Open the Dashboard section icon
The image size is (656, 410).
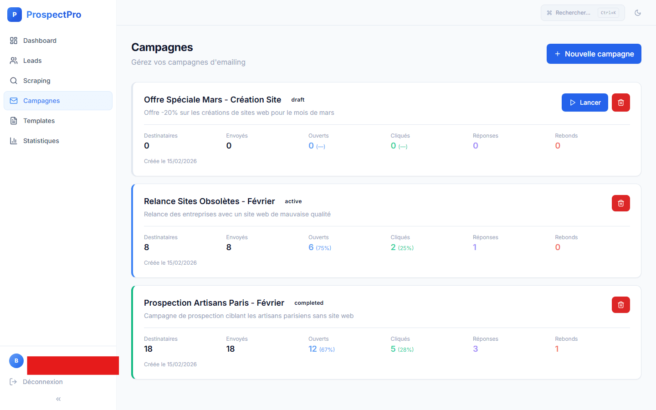click(13, 41)
